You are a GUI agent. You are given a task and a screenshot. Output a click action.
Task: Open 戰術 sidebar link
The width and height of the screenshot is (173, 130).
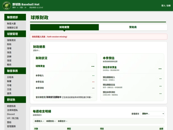click(x=9, y=65)
